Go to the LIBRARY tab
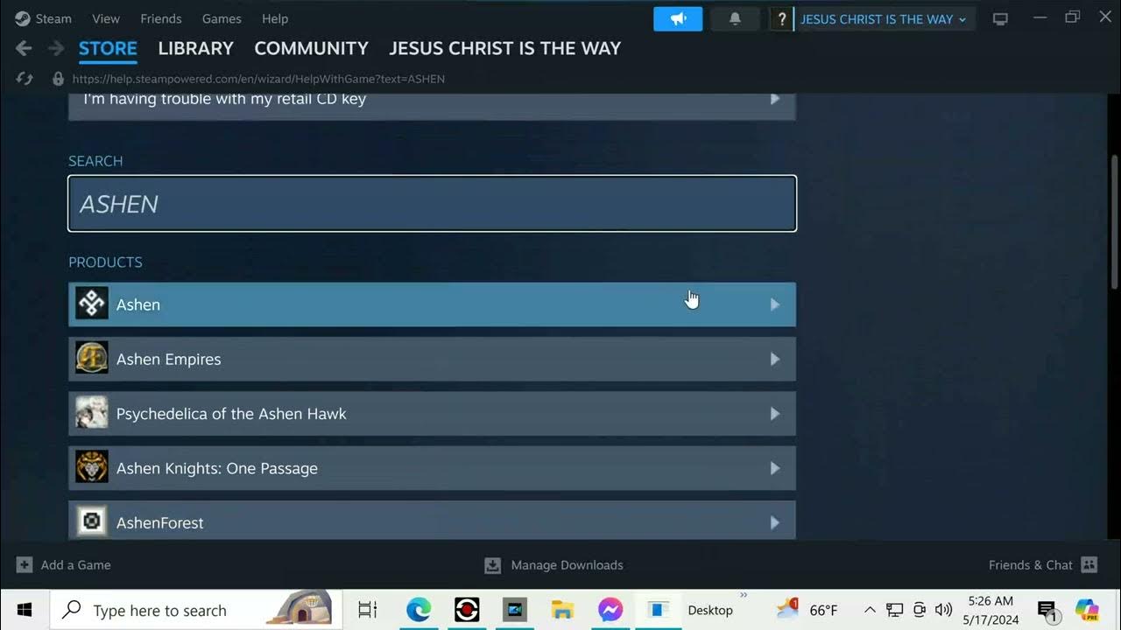This screenshot has width=1121, height=630. pyautogui.click(x=195, y=48)
